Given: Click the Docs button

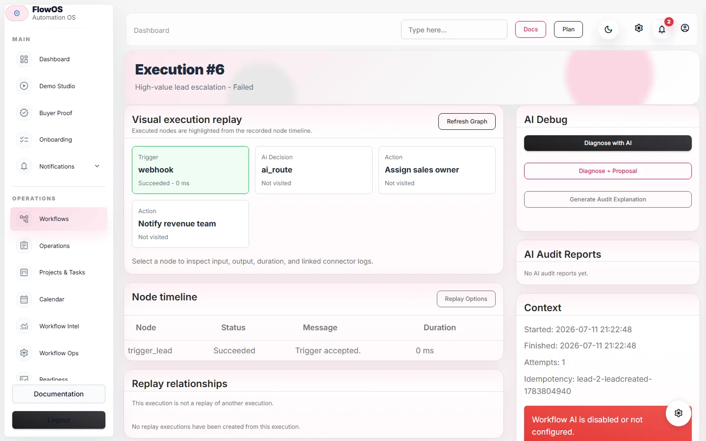Looking at the screenshot, I should pyautogui.click(x=530, y=29).
